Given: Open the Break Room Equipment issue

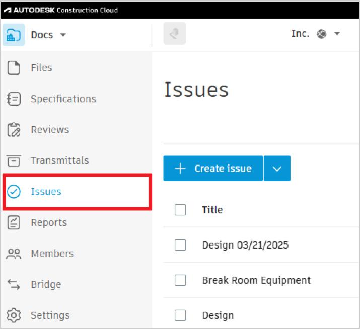Looking at the screenshot, I should [256, 280].
